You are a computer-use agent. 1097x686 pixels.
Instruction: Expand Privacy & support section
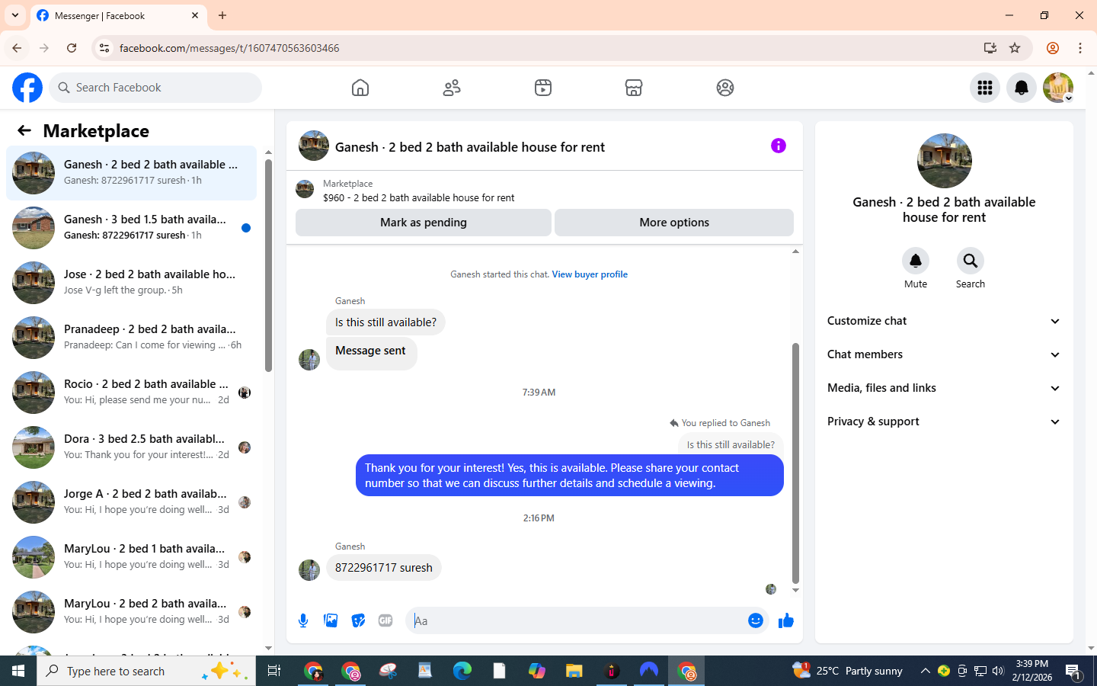click(944, 422)
